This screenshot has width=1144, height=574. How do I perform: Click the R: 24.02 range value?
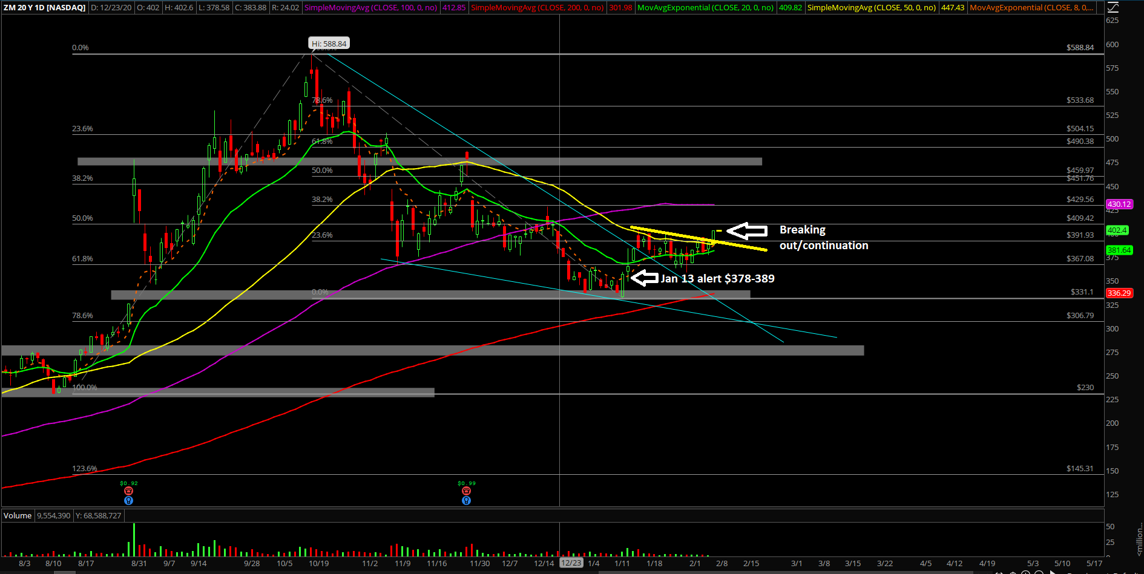(286, 8)
